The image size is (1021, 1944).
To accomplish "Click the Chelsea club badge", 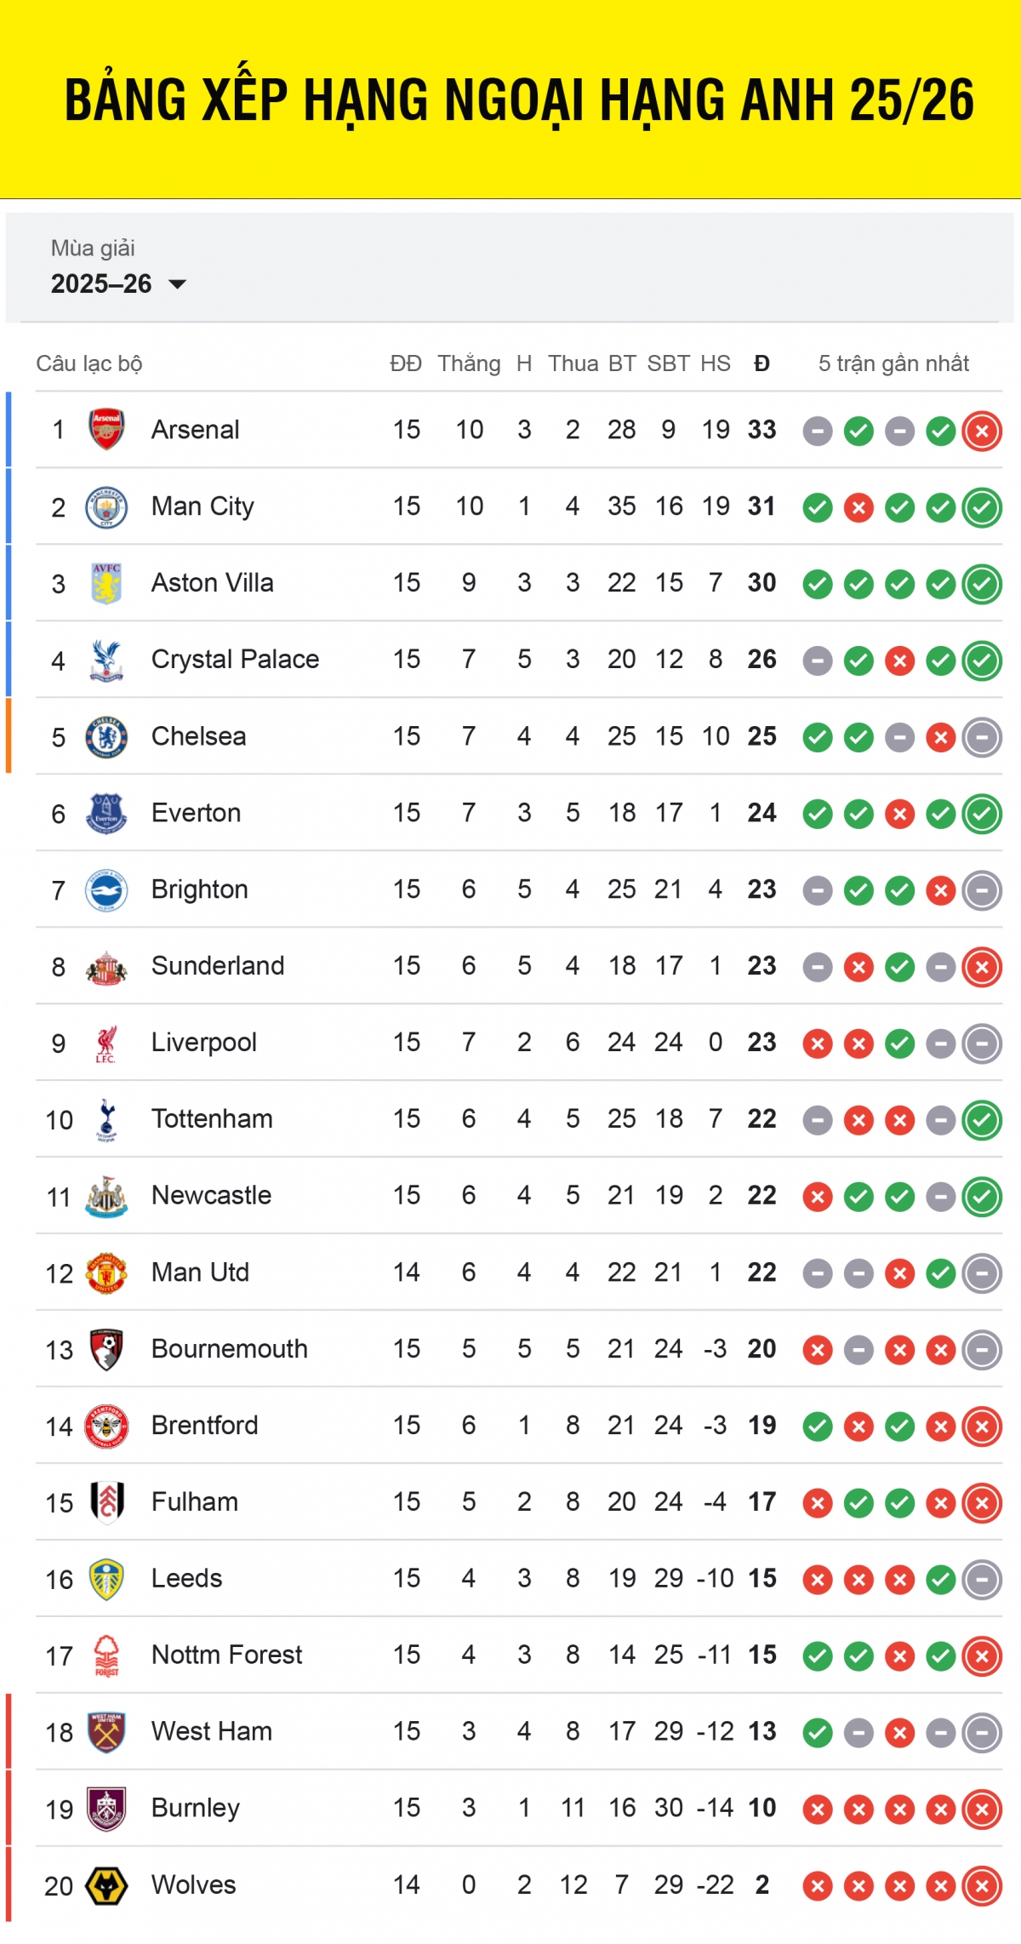I will click(x=106, y=737).
